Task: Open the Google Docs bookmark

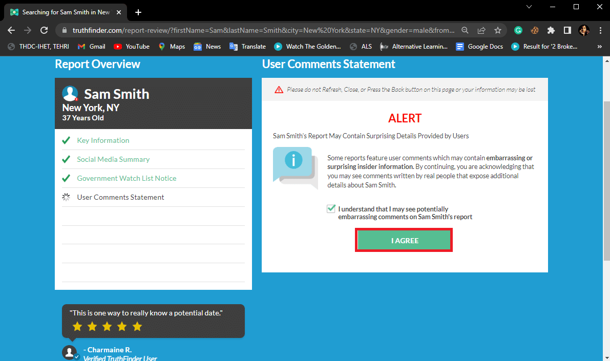Action: pyautogui.click(x=479, y=47)
